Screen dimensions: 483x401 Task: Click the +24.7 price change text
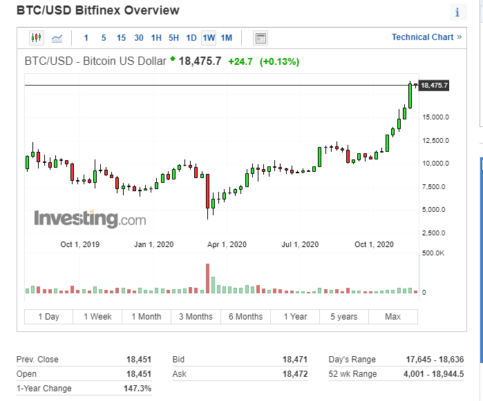click(x=240, y=61)
